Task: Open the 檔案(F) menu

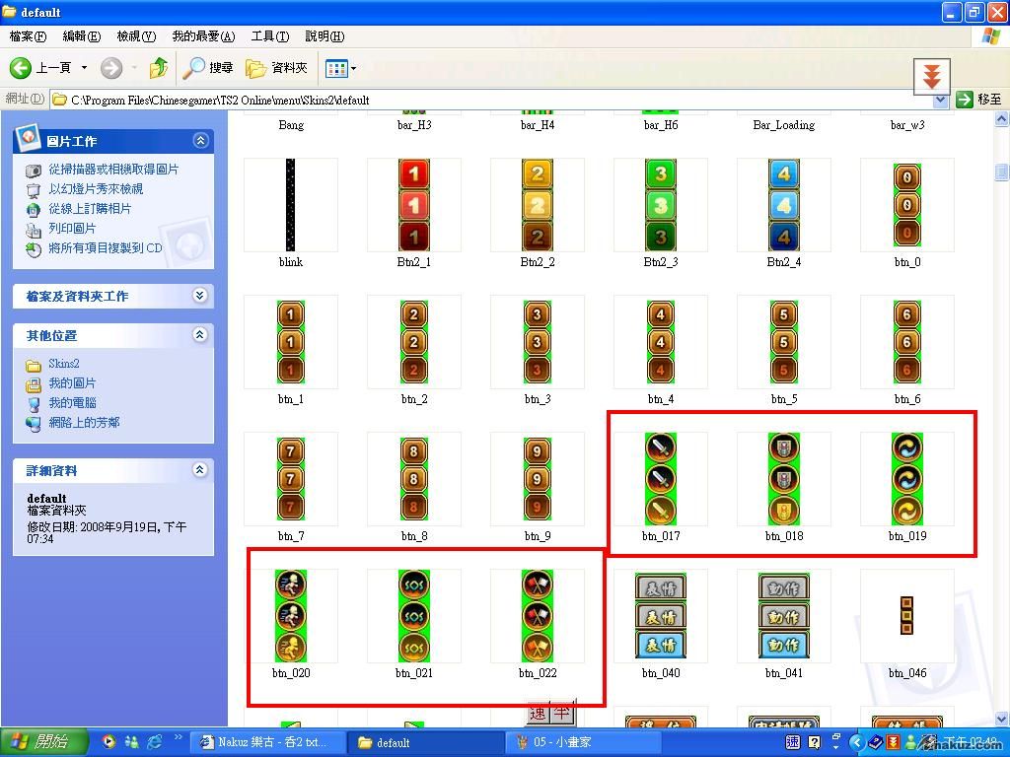Action: pyautogui.click(x=28, y=36)
